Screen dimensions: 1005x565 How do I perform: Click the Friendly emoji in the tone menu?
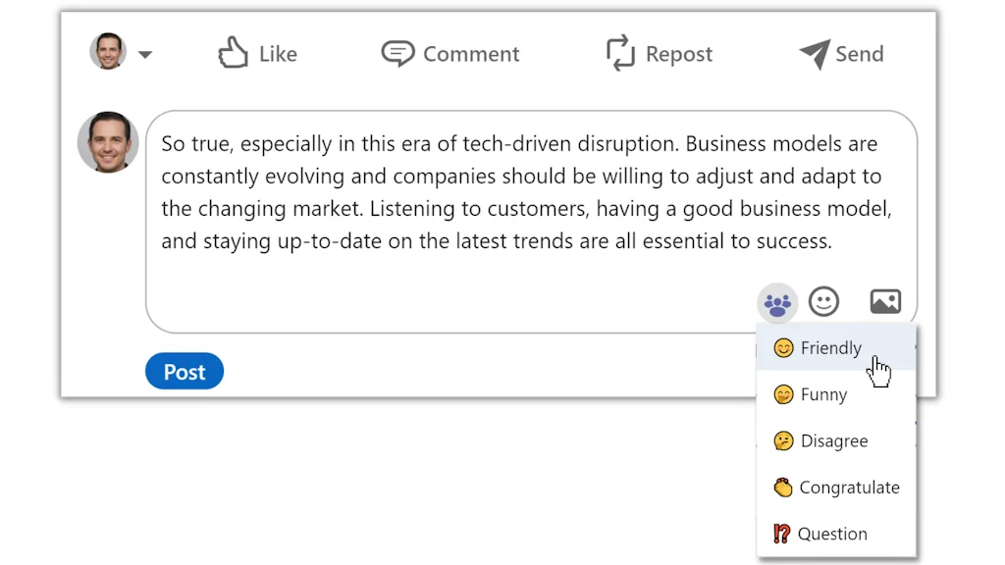point(784,347)
